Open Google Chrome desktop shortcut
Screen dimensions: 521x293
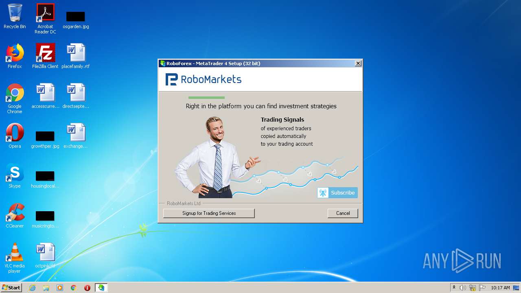point(15,98)
